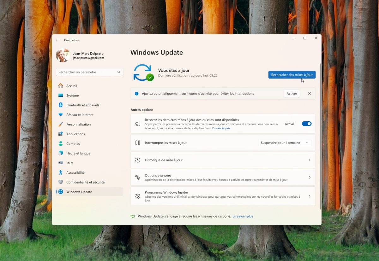This screenshot has height=261, width=379.
Task: Click the Comptes person icon
Action: pyautogui.click(x=61, y=144)
